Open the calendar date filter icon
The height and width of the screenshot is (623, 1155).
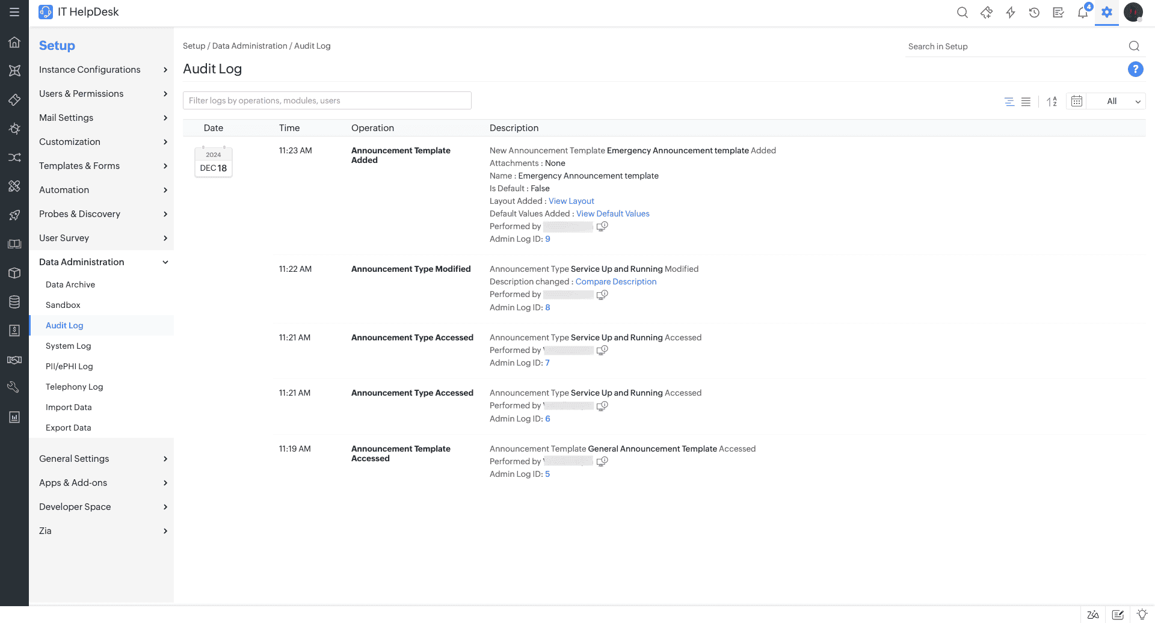coord(1076,101)
